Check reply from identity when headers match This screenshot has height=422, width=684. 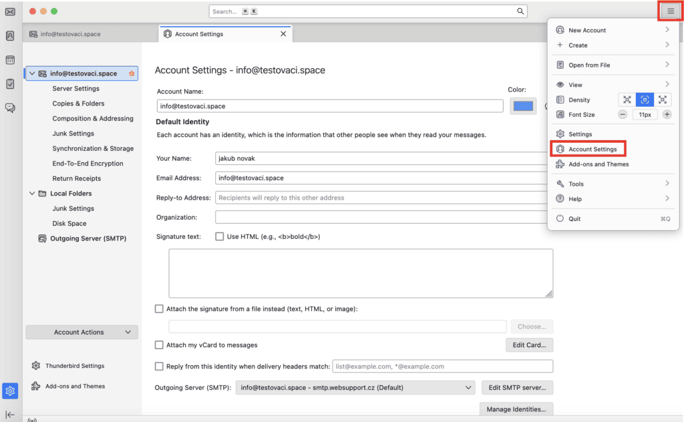pos(159,366)
